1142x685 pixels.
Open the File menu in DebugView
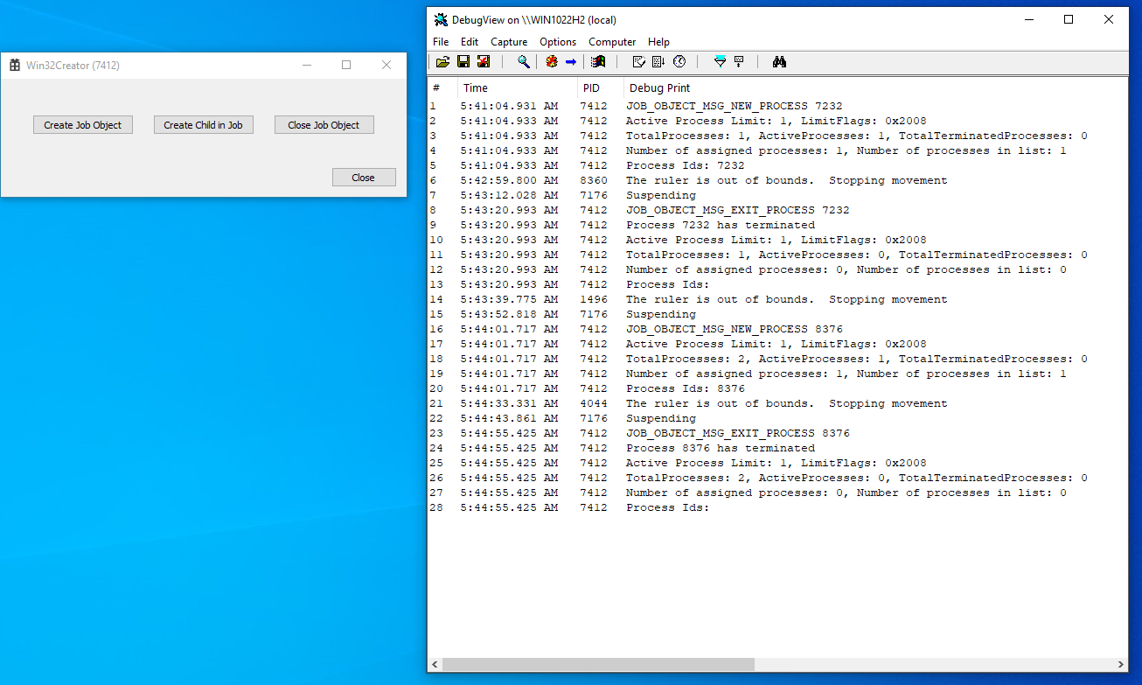(441, 41)
